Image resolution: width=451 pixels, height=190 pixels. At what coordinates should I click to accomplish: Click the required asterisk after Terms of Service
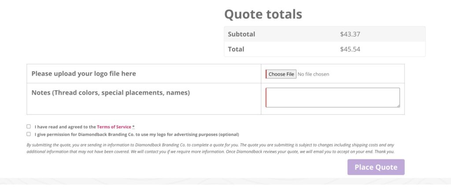(133, 127)
